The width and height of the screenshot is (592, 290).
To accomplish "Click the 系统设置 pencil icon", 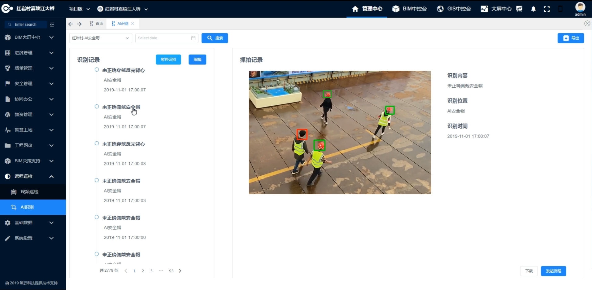I will pos(8,238).
